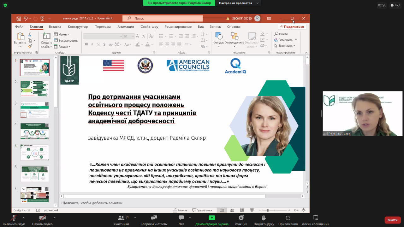This screenshot has width=404, height=227.
Task: Click Восстановить reset slide button
Action: 66,40
